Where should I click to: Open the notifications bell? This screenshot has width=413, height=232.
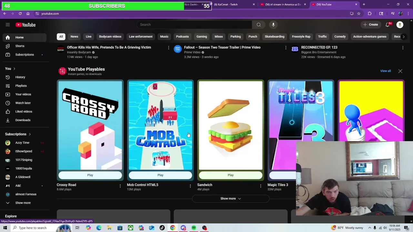coord(388,25)
